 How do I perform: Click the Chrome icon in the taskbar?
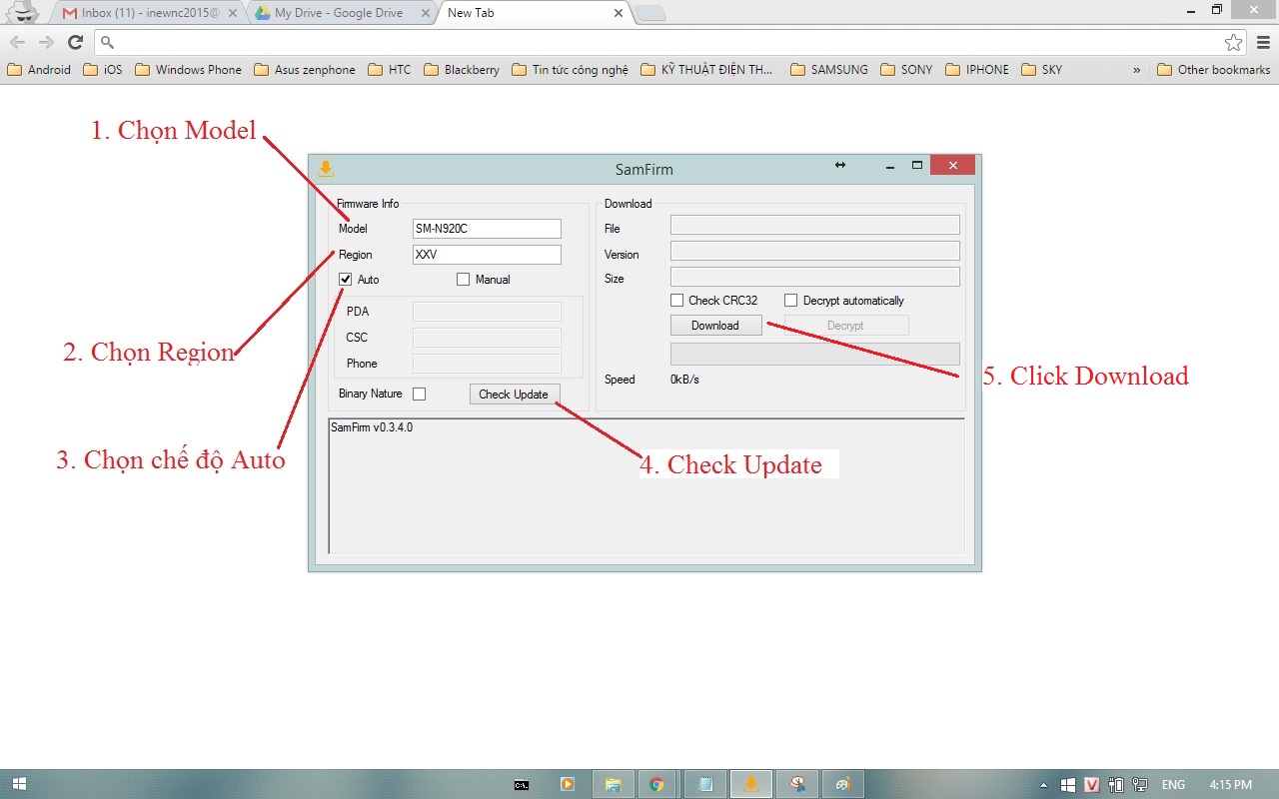[x=656, y=784]
